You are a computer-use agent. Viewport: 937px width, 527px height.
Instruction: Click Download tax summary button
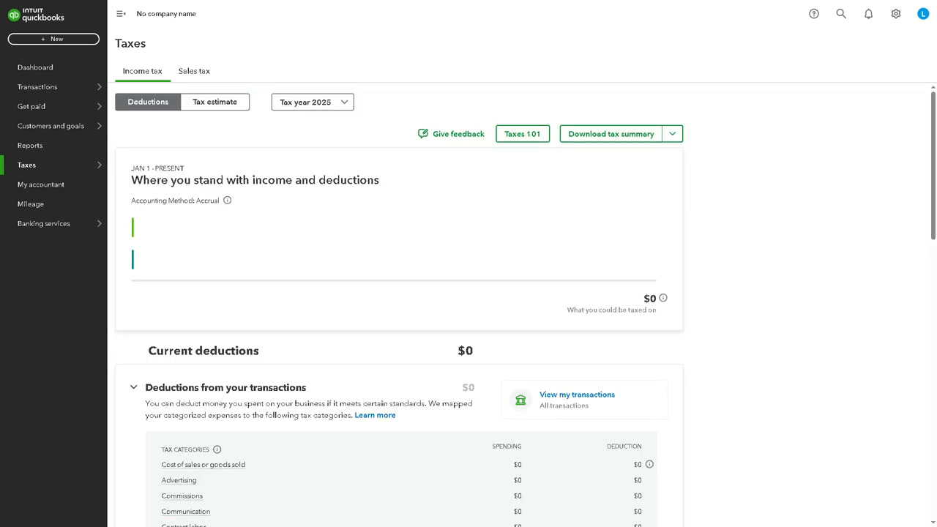tap(611, 134)
